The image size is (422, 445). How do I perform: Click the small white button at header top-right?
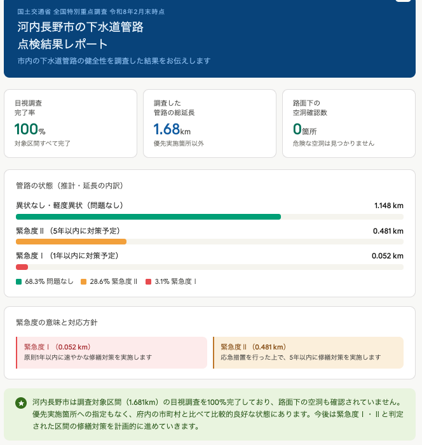402,2
